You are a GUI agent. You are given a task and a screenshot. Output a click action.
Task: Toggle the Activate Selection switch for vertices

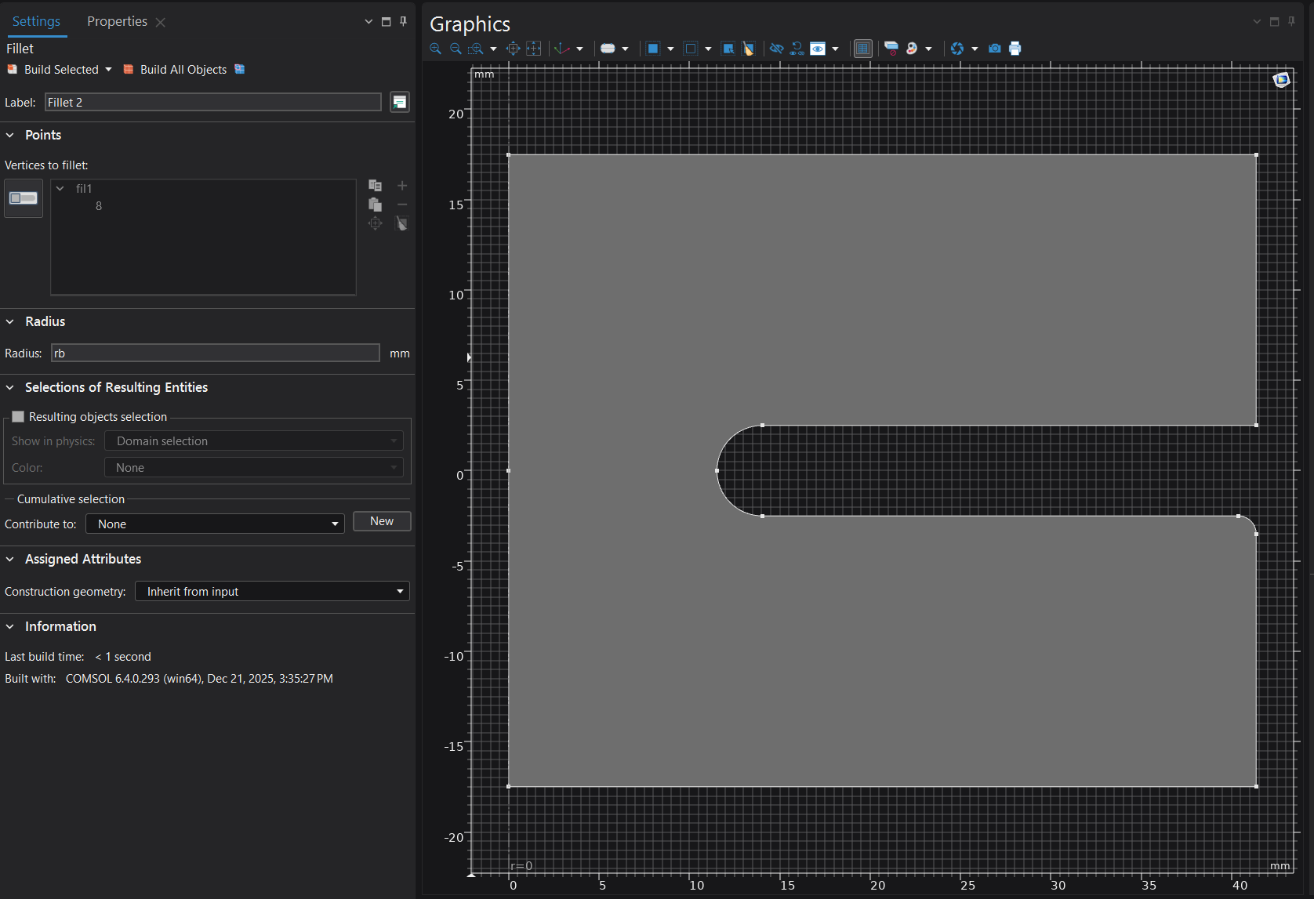tap(24, 198)
